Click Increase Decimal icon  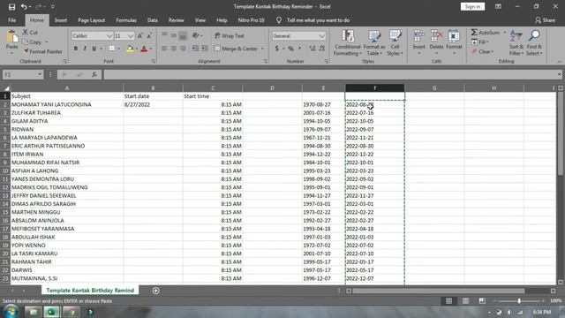313,49
